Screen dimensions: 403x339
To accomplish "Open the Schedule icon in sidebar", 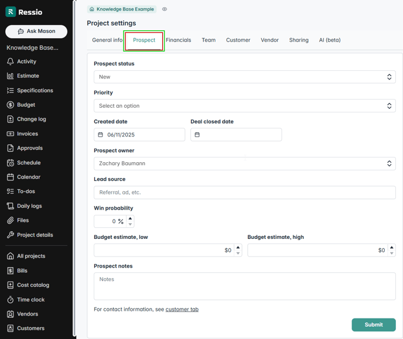I will [11, 163].
